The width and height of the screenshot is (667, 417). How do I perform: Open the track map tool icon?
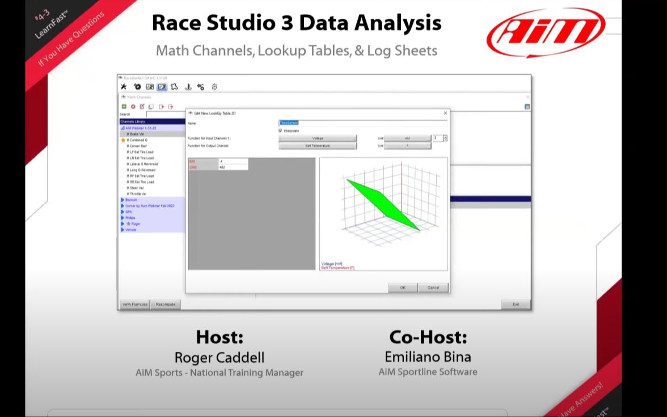point(174,87)
